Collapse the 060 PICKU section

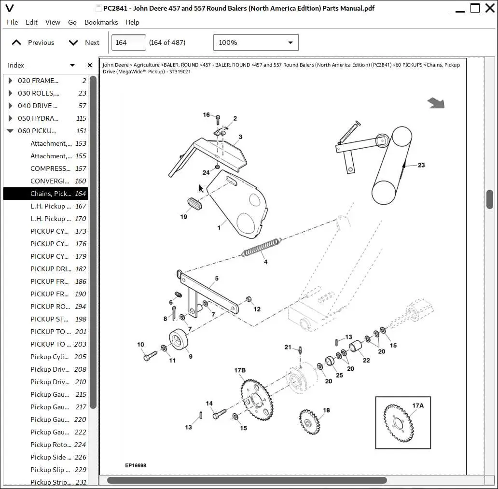10,131
